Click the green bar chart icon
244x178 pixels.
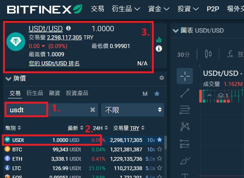pyautogui.click(x=159, y=40)
